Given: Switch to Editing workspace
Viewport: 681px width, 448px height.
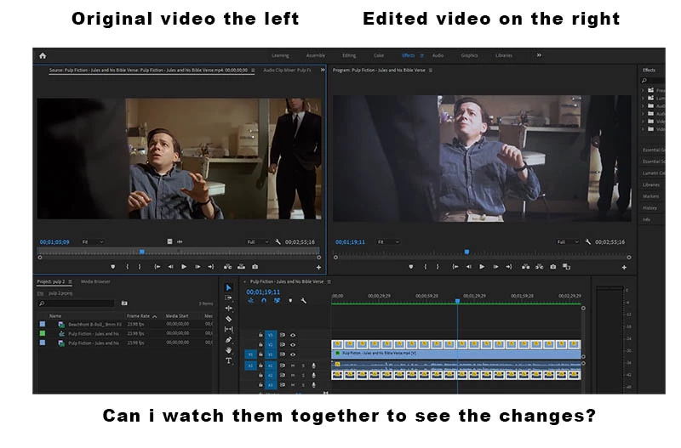Looking at the screenshot, I should click(349, 55).
